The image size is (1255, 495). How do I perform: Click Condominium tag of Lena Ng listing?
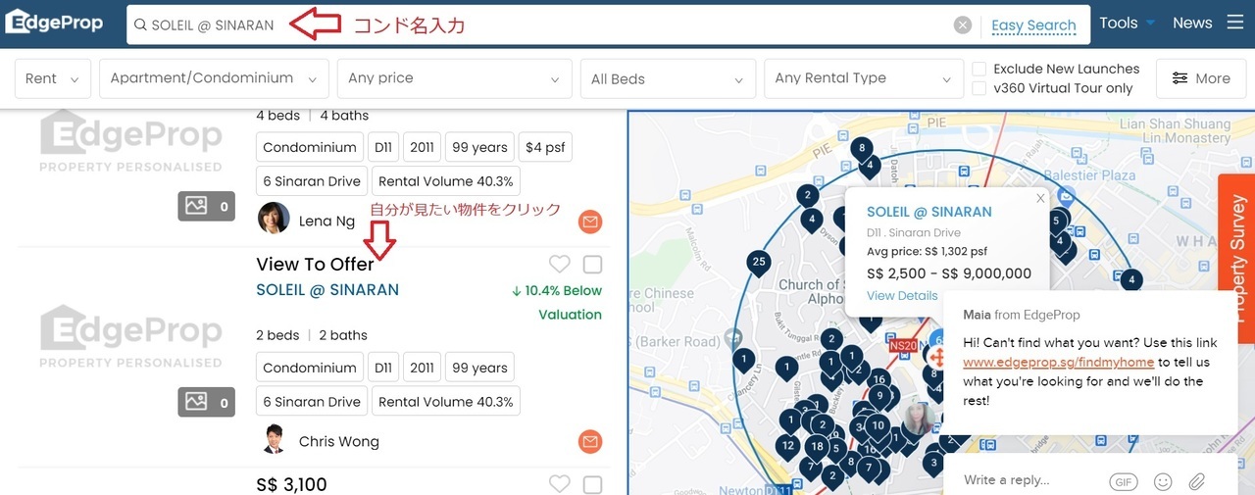310,147
